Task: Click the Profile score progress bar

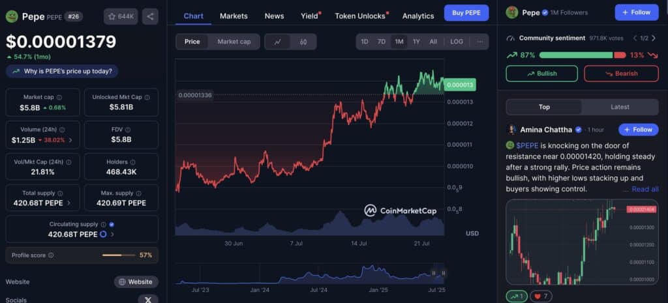Action: (x=119, y=255)
